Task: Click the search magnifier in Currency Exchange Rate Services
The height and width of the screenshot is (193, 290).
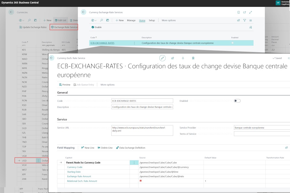Action: [102, 20]
